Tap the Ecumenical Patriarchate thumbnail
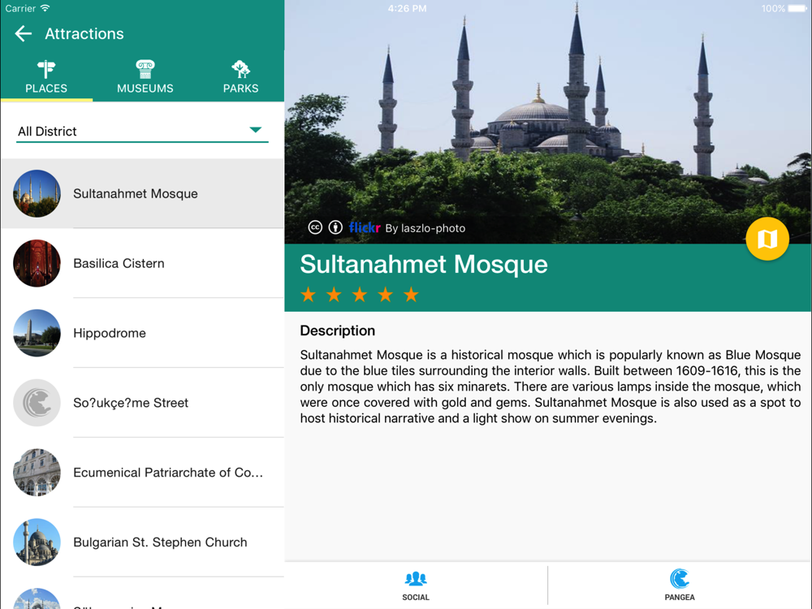 (x=37, y=473)
